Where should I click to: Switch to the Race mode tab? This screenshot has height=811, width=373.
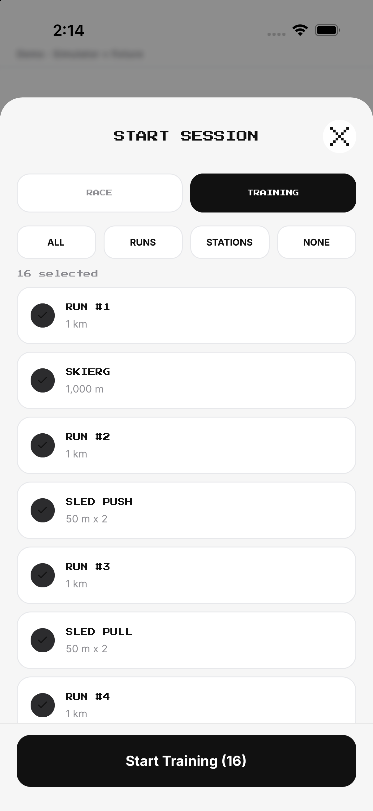[100, 193]
